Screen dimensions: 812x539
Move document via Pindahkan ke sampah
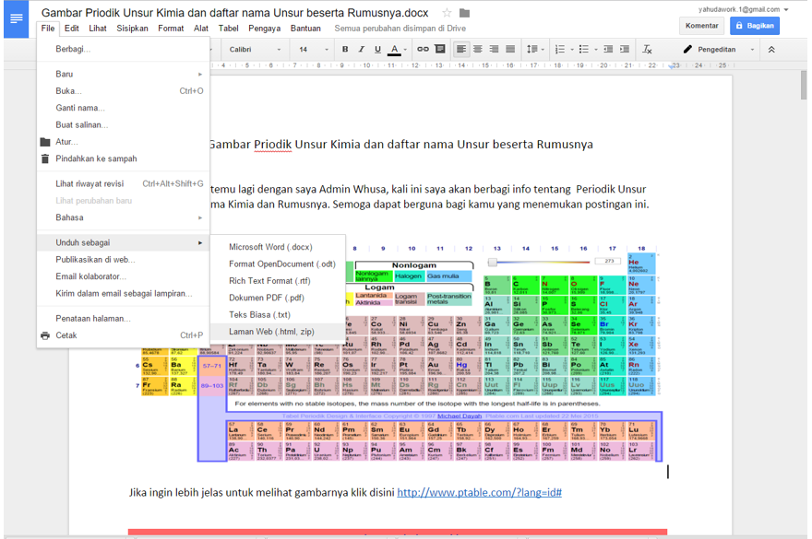124,158
